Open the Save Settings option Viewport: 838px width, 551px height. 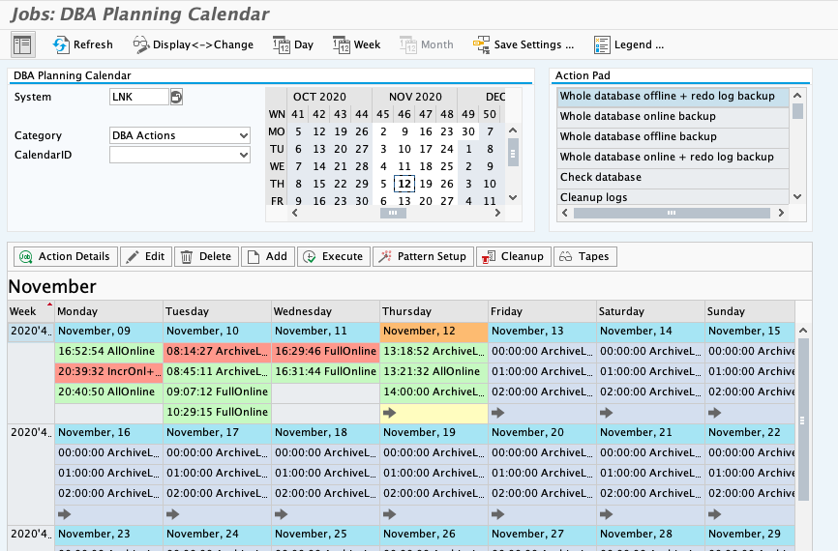[x=523, y=44]
